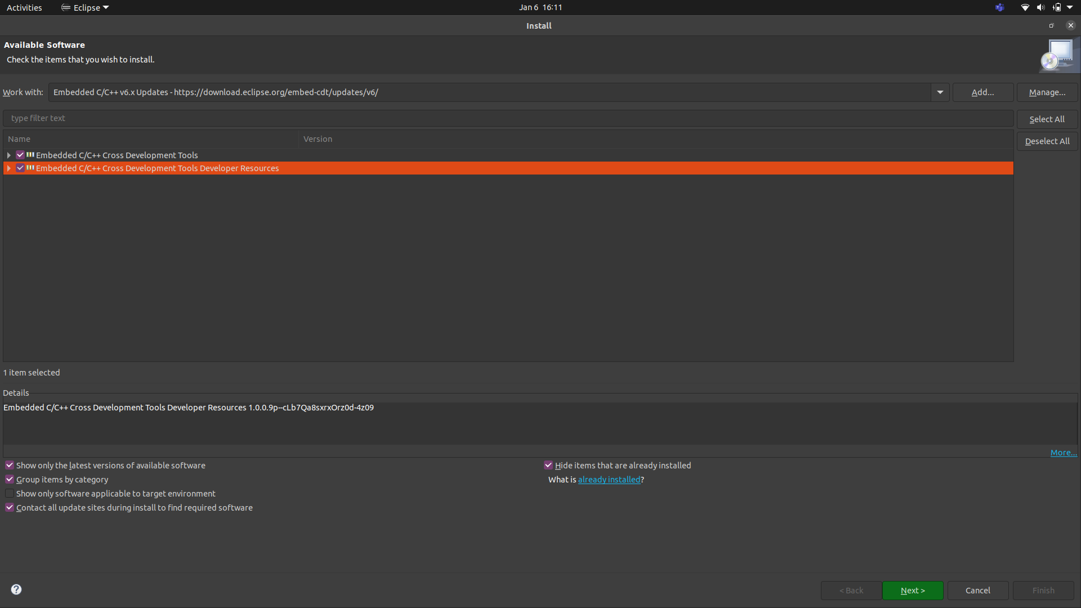Viewport: 1081px width, 608px height.
Task: Click the Teams tray icon
Action: click(999, 7)
